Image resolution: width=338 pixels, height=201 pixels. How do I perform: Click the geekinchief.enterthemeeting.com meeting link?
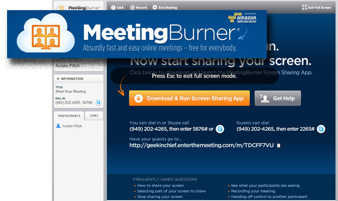coord(202,145)
